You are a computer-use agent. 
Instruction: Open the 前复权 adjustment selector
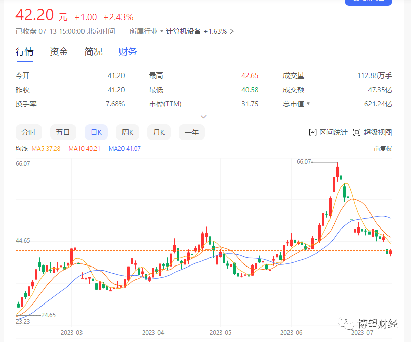coord(383,149)
